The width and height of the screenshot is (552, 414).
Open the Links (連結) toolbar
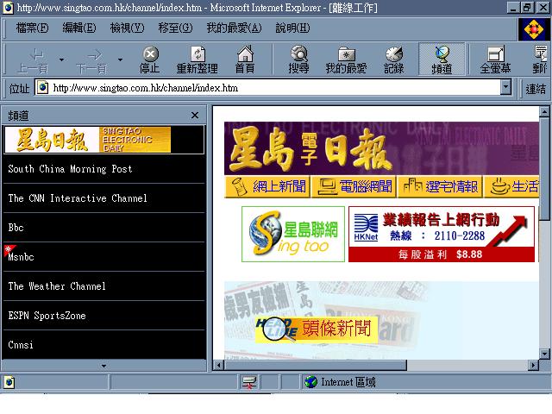(x=536, y=88)
